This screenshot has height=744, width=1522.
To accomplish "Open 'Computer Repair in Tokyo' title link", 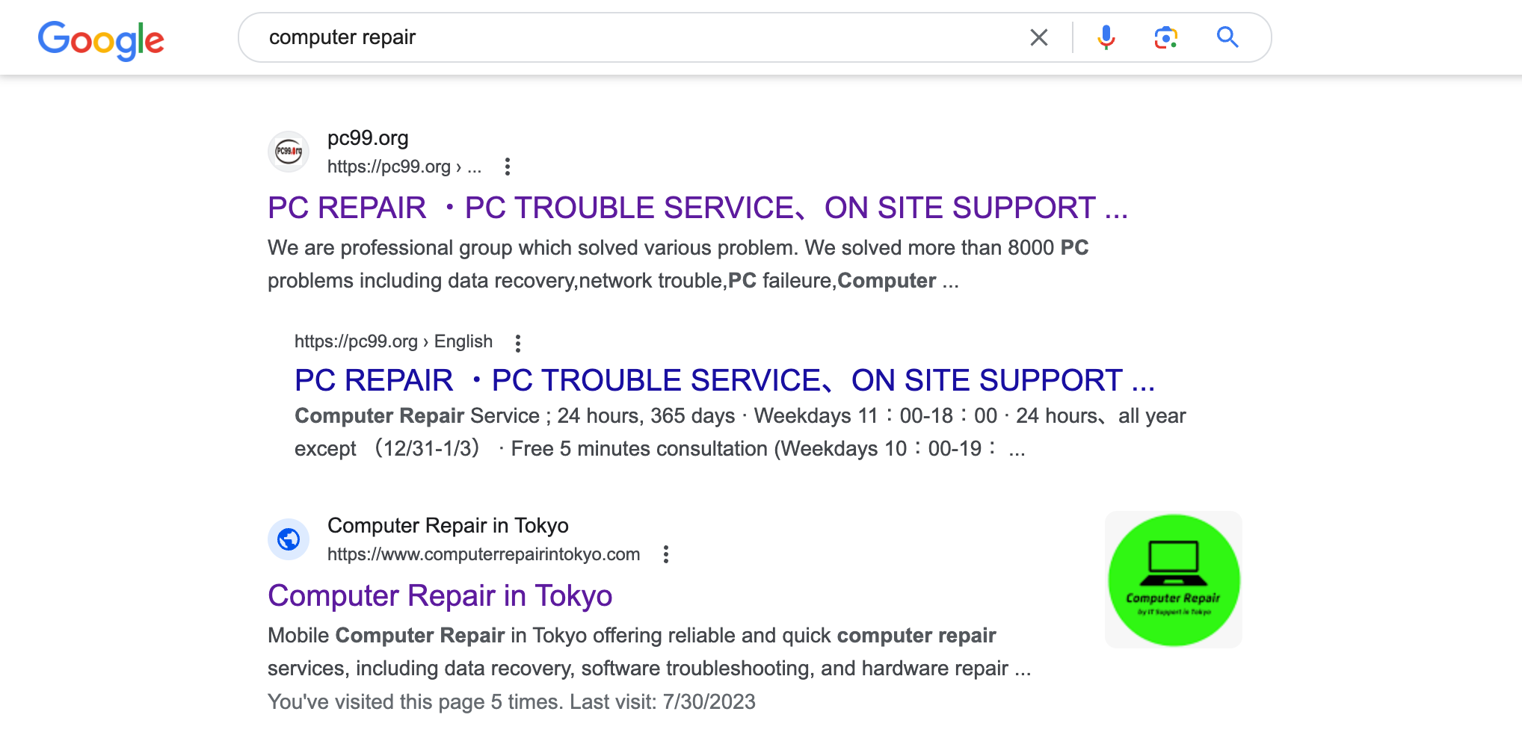I will [x=440, y=595].
